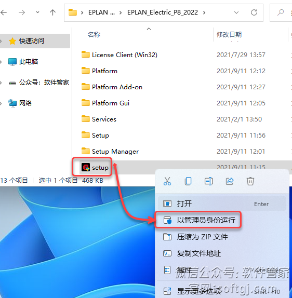Screen dimensions: 292x298
Task: Select the EPLAN ... breadcrumb segment
Action: 101,12
